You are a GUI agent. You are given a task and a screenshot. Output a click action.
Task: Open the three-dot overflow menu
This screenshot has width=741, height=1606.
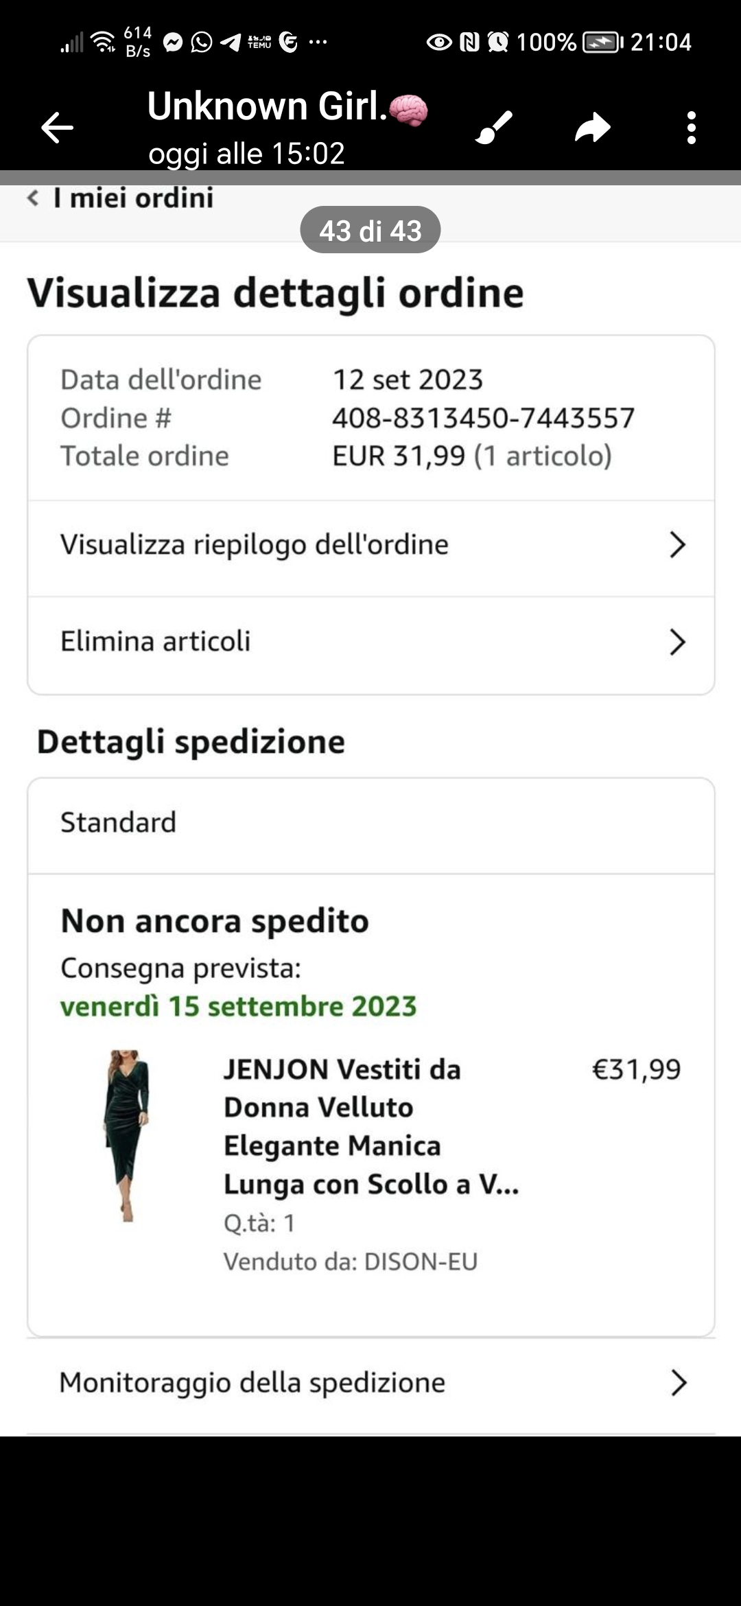(692, 128)
